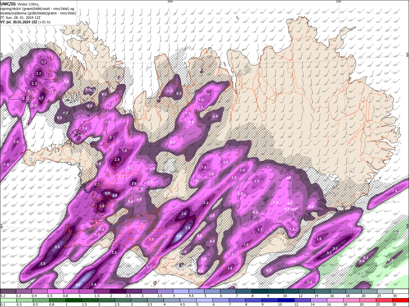Click the "slydda/snjókoma" legend description line
Screen dimensions: 409x307
click(x=38, y=13)
